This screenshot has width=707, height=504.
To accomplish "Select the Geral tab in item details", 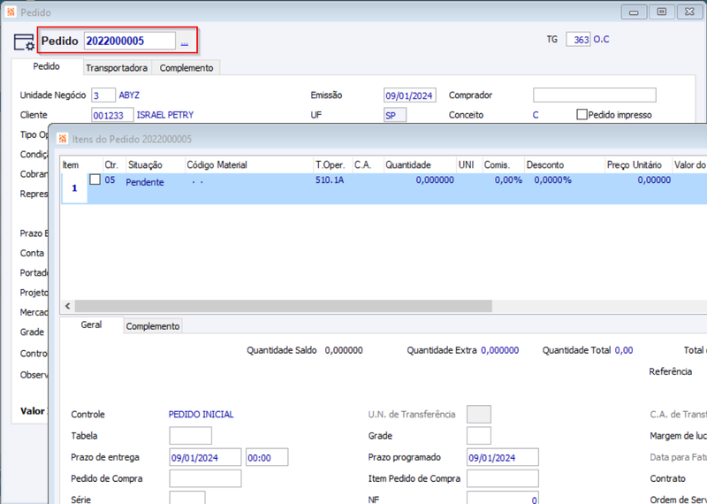I will pyautogui.click(x=91, y=325).
